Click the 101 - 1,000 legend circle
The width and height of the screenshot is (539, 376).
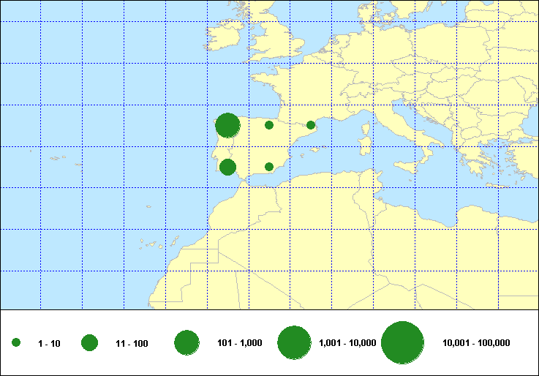tap(186, 343)
